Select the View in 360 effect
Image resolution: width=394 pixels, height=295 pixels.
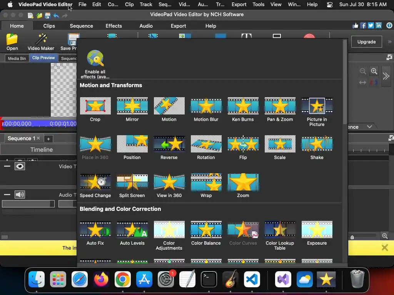click(x=169, y=186)
